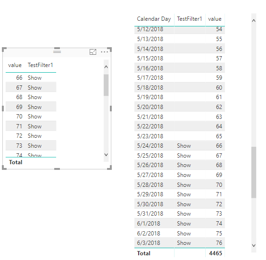The height and width of the screenshot is (260, 266).
Task: Click Show in the 6/1/2018 row
Action: [184, 223]
